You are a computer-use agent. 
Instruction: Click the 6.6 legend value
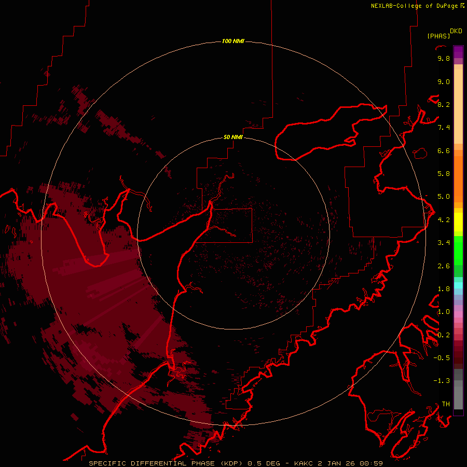(x=444, y=150)
